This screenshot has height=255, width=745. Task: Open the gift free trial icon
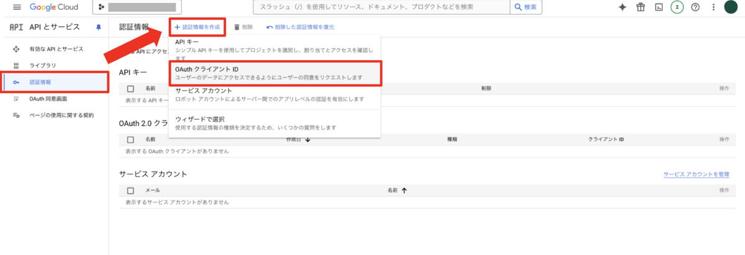coord(640,7)
